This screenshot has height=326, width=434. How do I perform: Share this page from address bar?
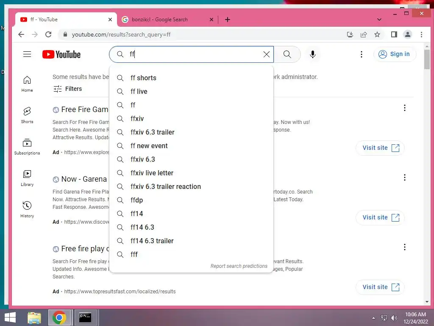[364, 34]
